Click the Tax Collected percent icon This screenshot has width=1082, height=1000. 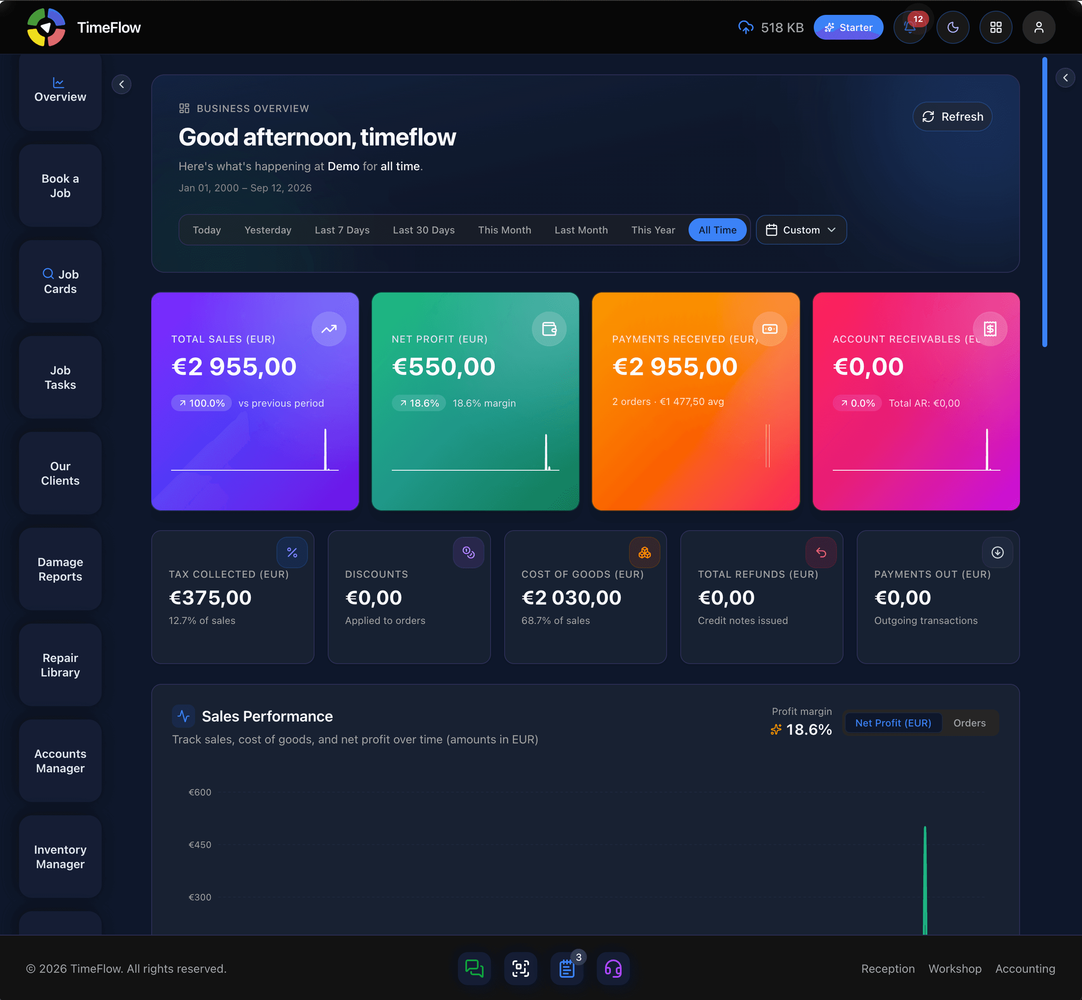(x=292, y=552)
